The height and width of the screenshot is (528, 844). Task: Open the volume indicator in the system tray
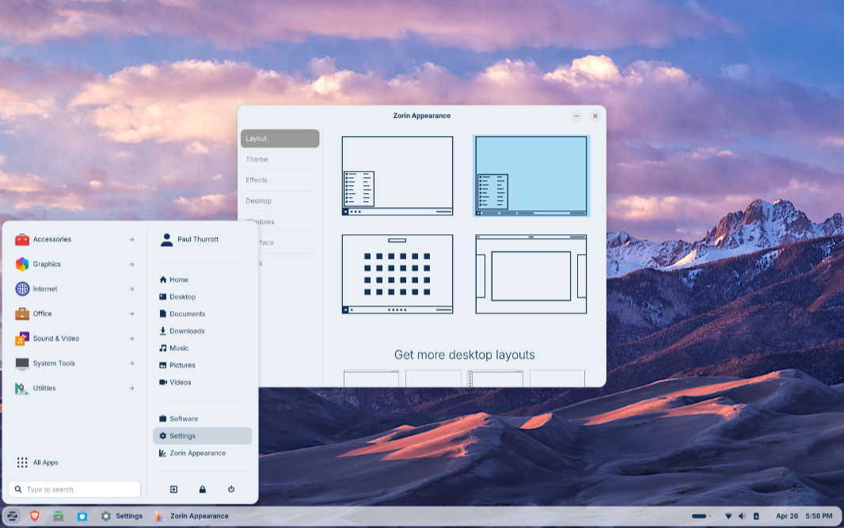[742, 516]
